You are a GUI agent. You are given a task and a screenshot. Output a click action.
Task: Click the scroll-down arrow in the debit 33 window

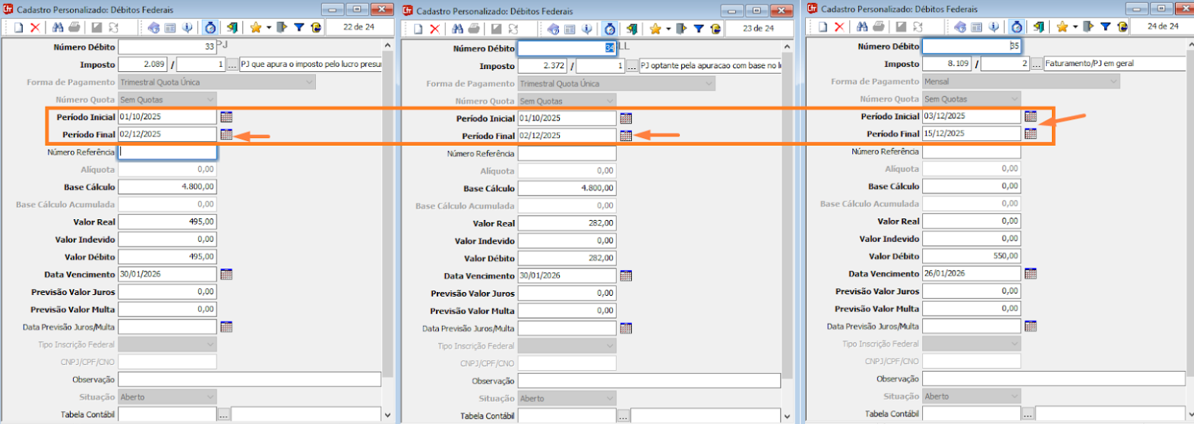tap(387, 415)
